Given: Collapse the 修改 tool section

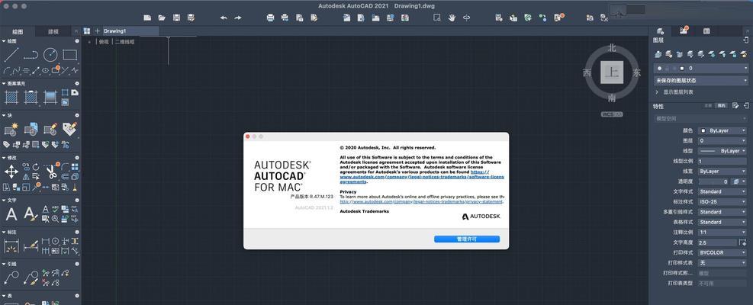Looking at the screenshot, I should [4, 157].
